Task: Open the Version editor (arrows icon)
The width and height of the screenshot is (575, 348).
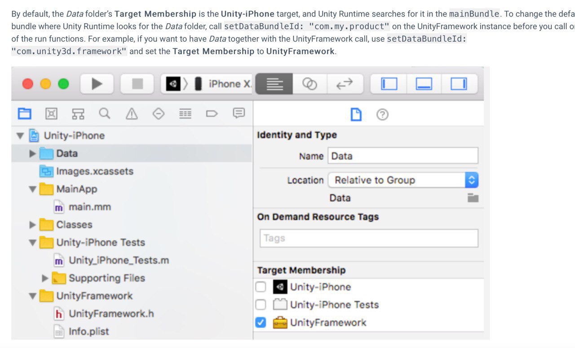Action: [x=345, y=84]
